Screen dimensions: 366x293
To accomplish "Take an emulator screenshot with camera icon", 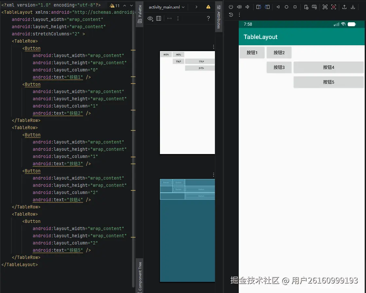I will 325,7.
